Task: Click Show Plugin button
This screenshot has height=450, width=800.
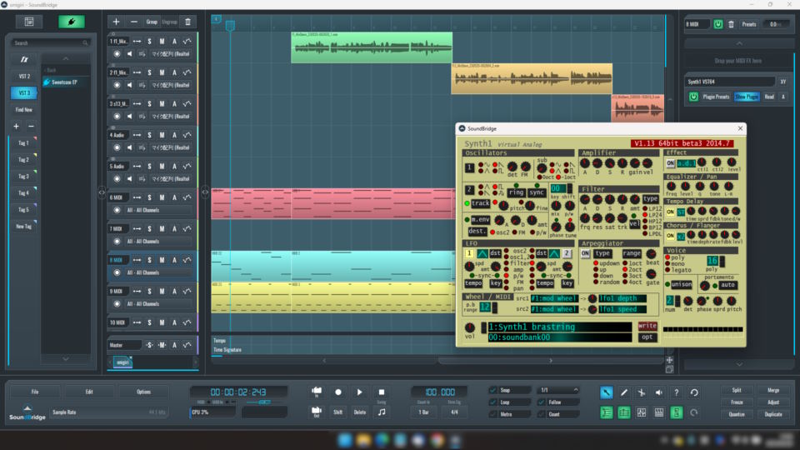Action: [747, 97]
